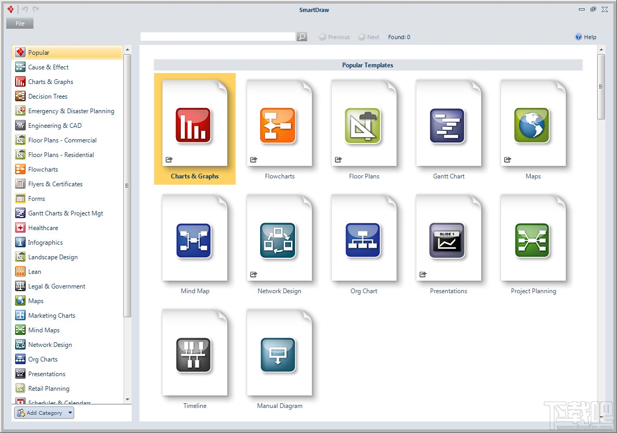Select Mind Maps in the sidebar
This screenshot has height=433, width=617.
[67, 330]
